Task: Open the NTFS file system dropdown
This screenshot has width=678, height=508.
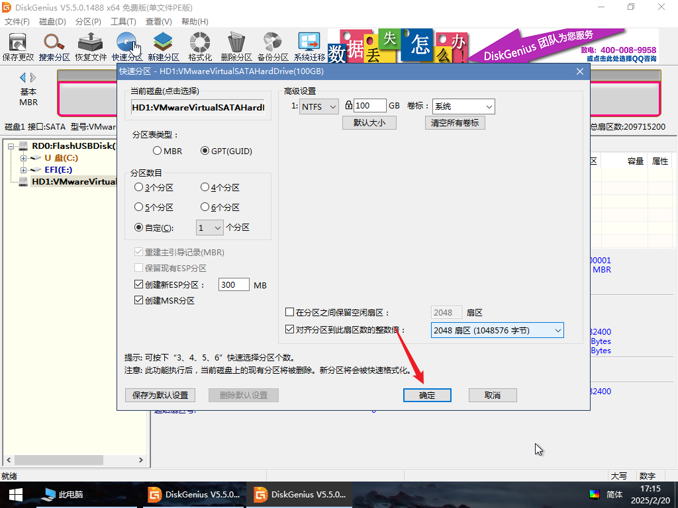Action: coord(318,106)
